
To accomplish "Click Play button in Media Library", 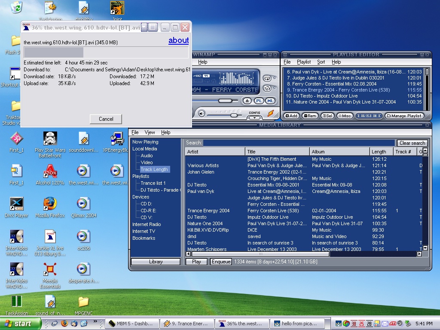I will pos(196,262).
